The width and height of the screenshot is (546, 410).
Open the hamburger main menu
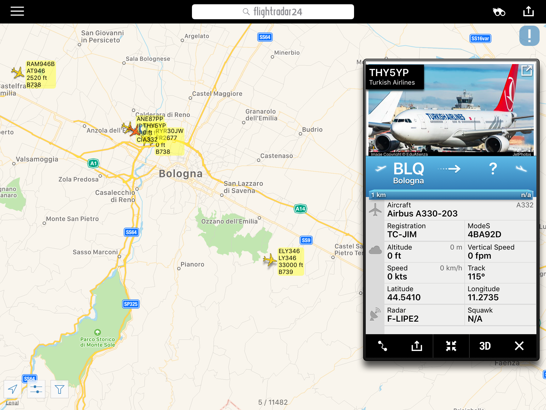17,11
